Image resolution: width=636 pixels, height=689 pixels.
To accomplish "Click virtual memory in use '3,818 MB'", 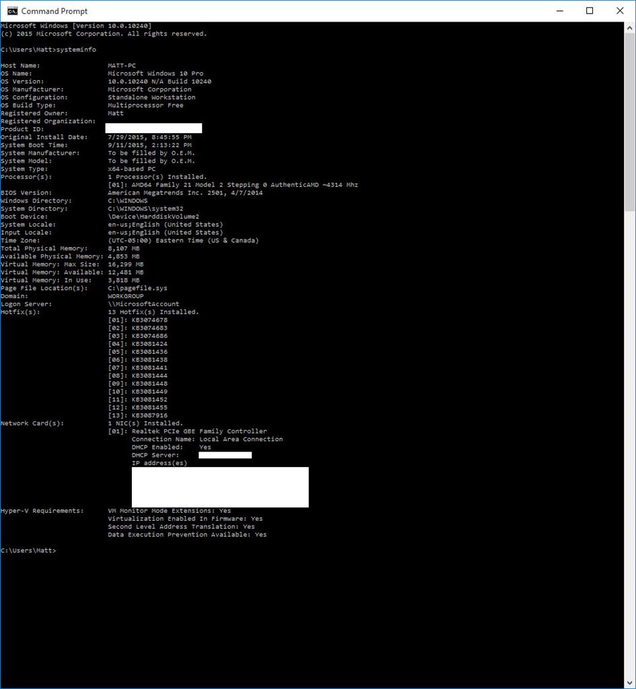I will tap(124, 280).
